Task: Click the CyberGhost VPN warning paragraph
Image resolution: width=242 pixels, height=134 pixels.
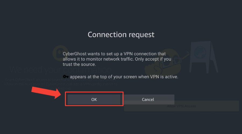Action: [x=117, y=59]
